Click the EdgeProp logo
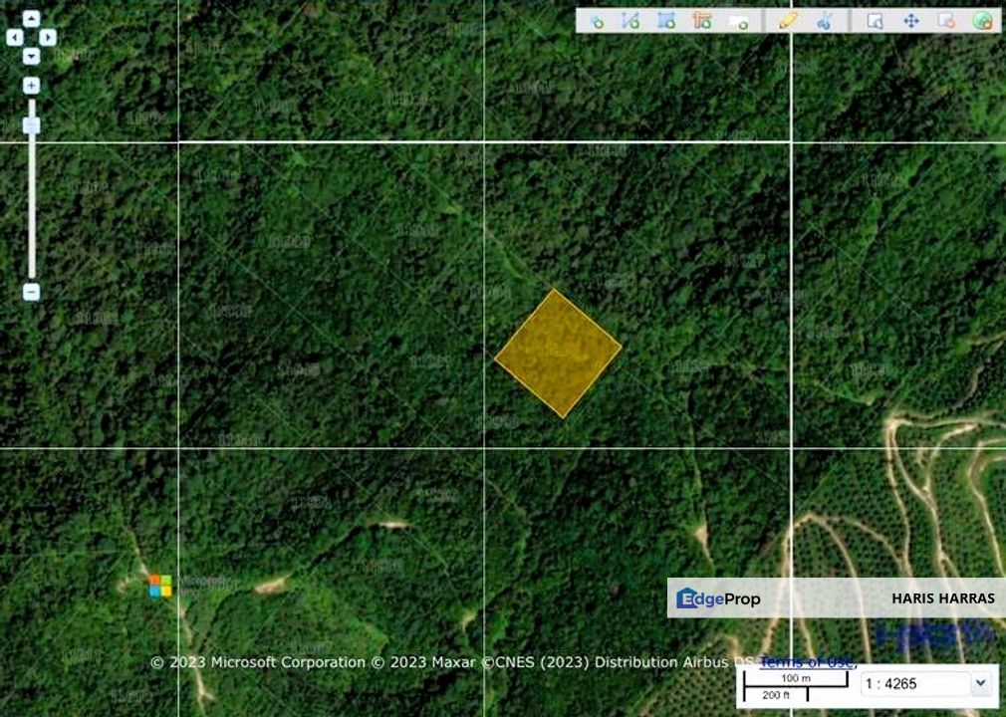The image size is (1006, 717). [719, 597]
